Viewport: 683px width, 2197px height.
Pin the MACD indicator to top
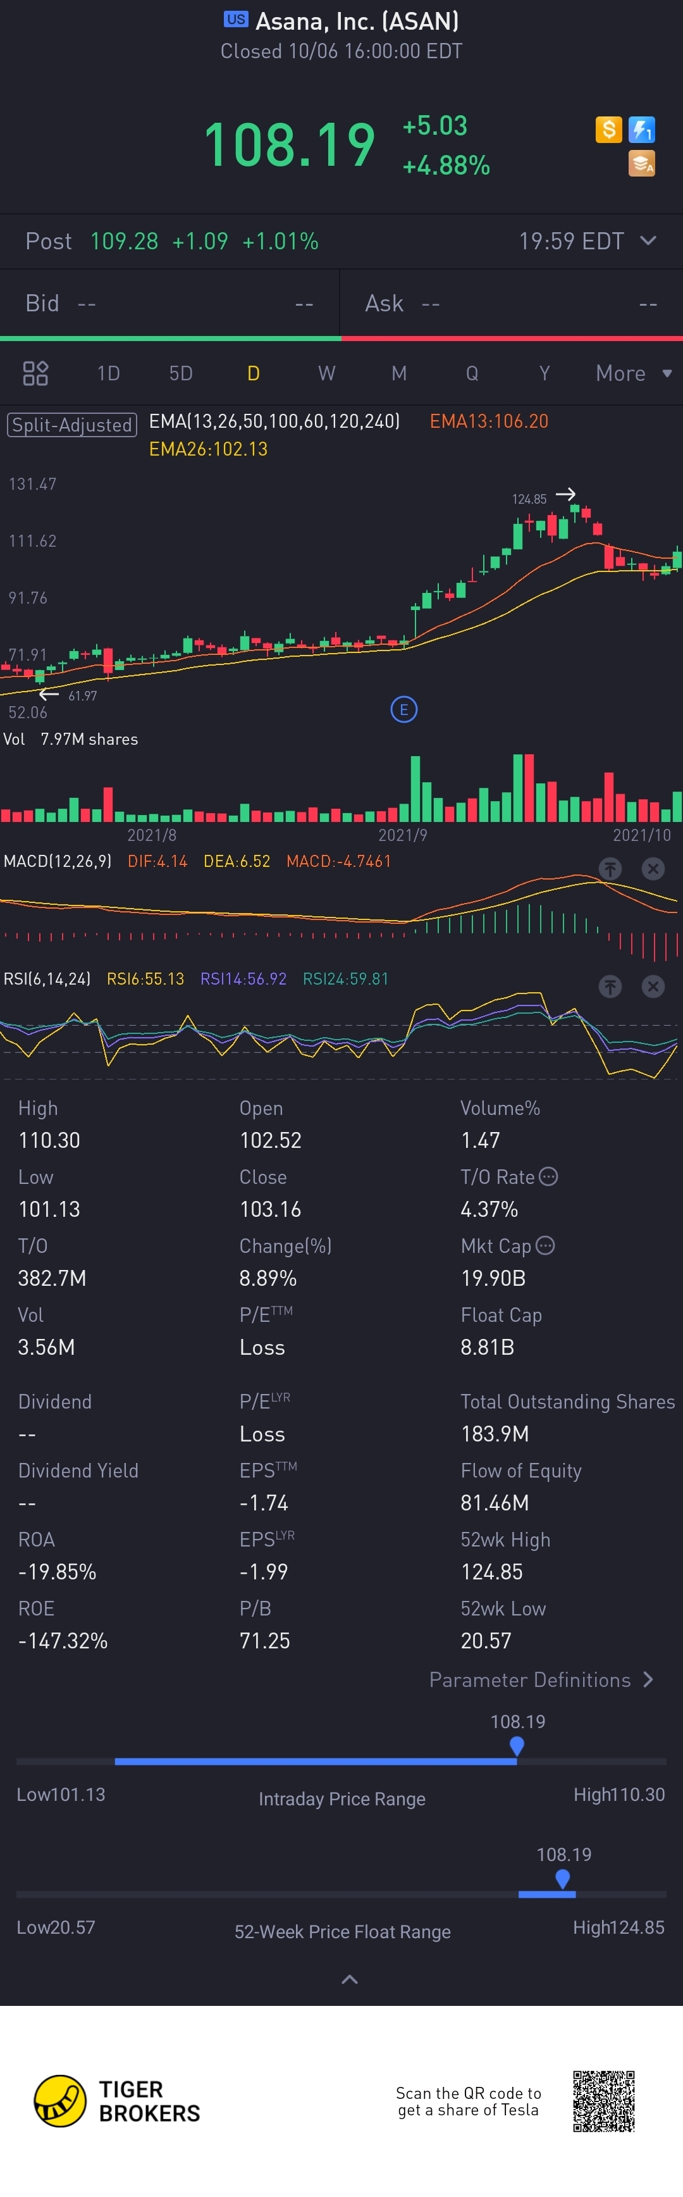610,868
